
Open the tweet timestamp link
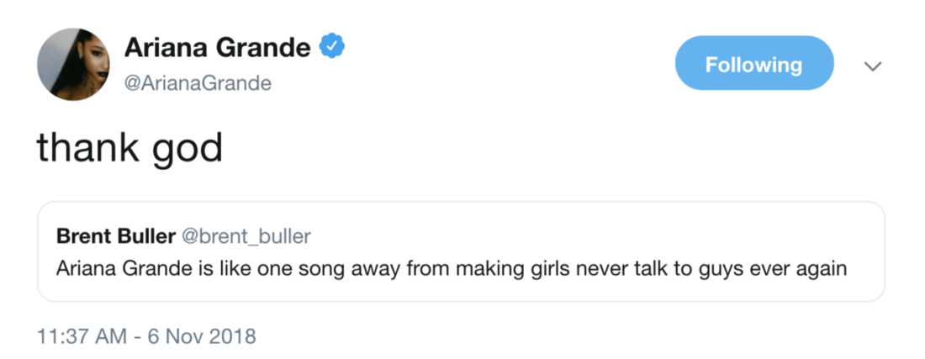click(147, 337)
